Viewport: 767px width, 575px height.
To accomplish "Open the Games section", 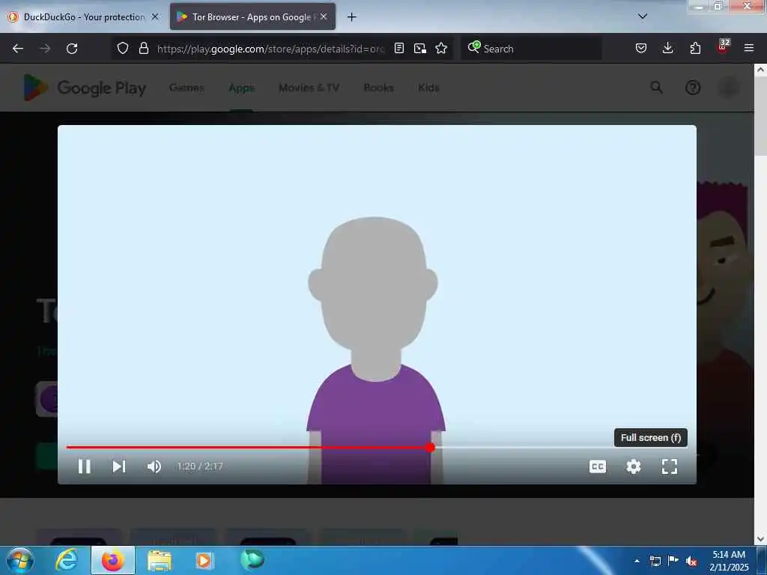I will (187, 88).
